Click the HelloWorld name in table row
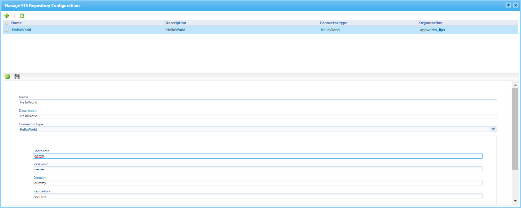The height and width of the screenshot is (208, 521). tap(22, 30)
